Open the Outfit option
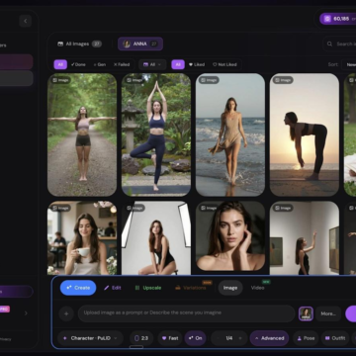Viewport: 356px width, 356px height. pos(335,338)
